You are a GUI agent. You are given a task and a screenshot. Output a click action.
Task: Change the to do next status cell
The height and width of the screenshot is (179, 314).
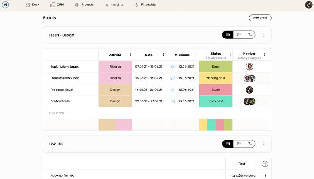(x=216, y=101)
